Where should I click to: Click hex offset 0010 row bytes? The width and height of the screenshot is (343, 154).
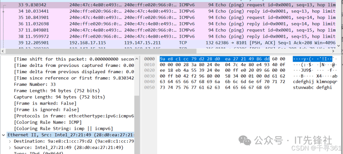223,65
